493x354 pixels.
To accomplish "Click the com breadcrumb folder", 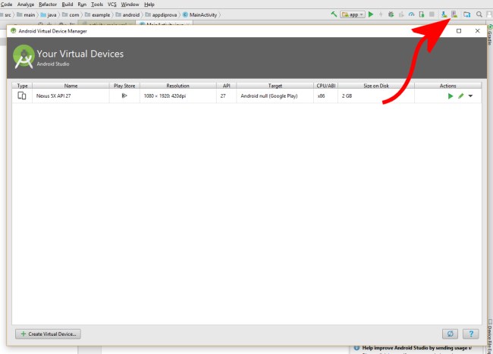I will (x=71, y=14).
